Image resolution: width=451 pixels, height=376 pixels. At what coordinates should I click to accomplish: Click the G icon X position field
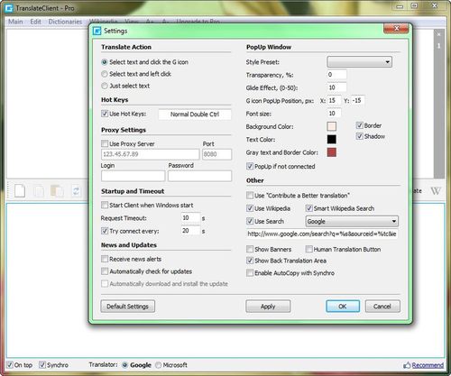coord(335,100)
